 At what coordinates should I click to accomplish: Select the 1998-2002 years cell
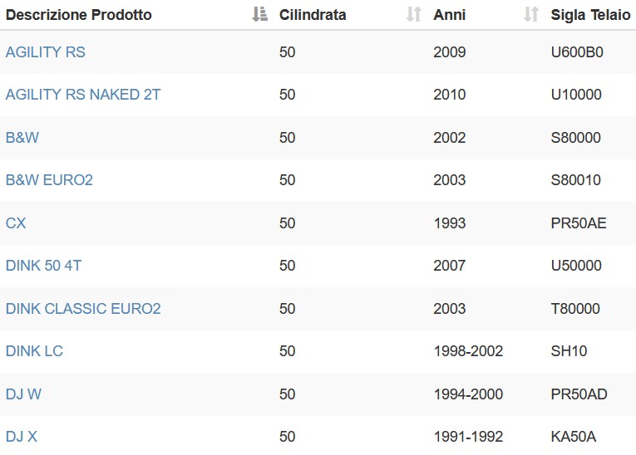[x=469, y=351]
